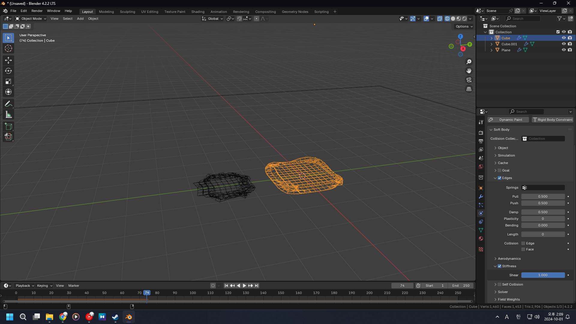Image resolution: width=576 pixels, height=324 pixels.
Task: Click the viewport zoom magnifier icon
Action: [469, 62]
